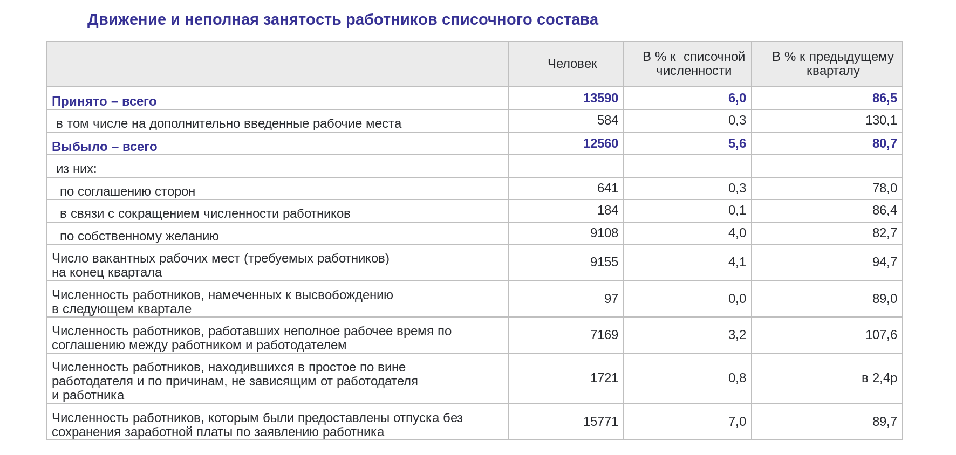Screen dimensions: 956x455
Task: Click the table title 'Движение и неполная занятость'
Action: (x=342, y=20)
